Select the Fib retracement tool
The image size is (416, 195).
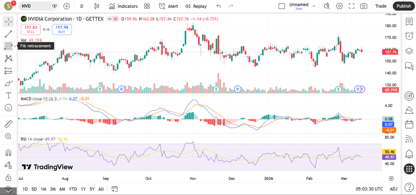point(9,46)
